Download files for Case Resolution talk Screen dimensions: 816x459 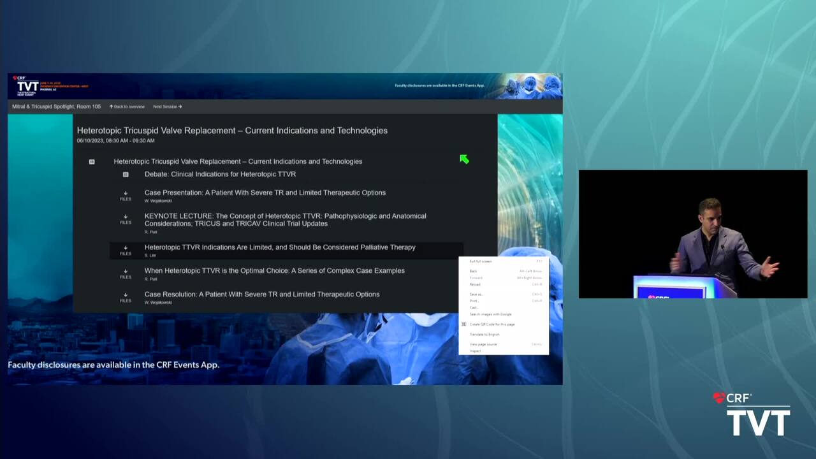coord(126,297)
